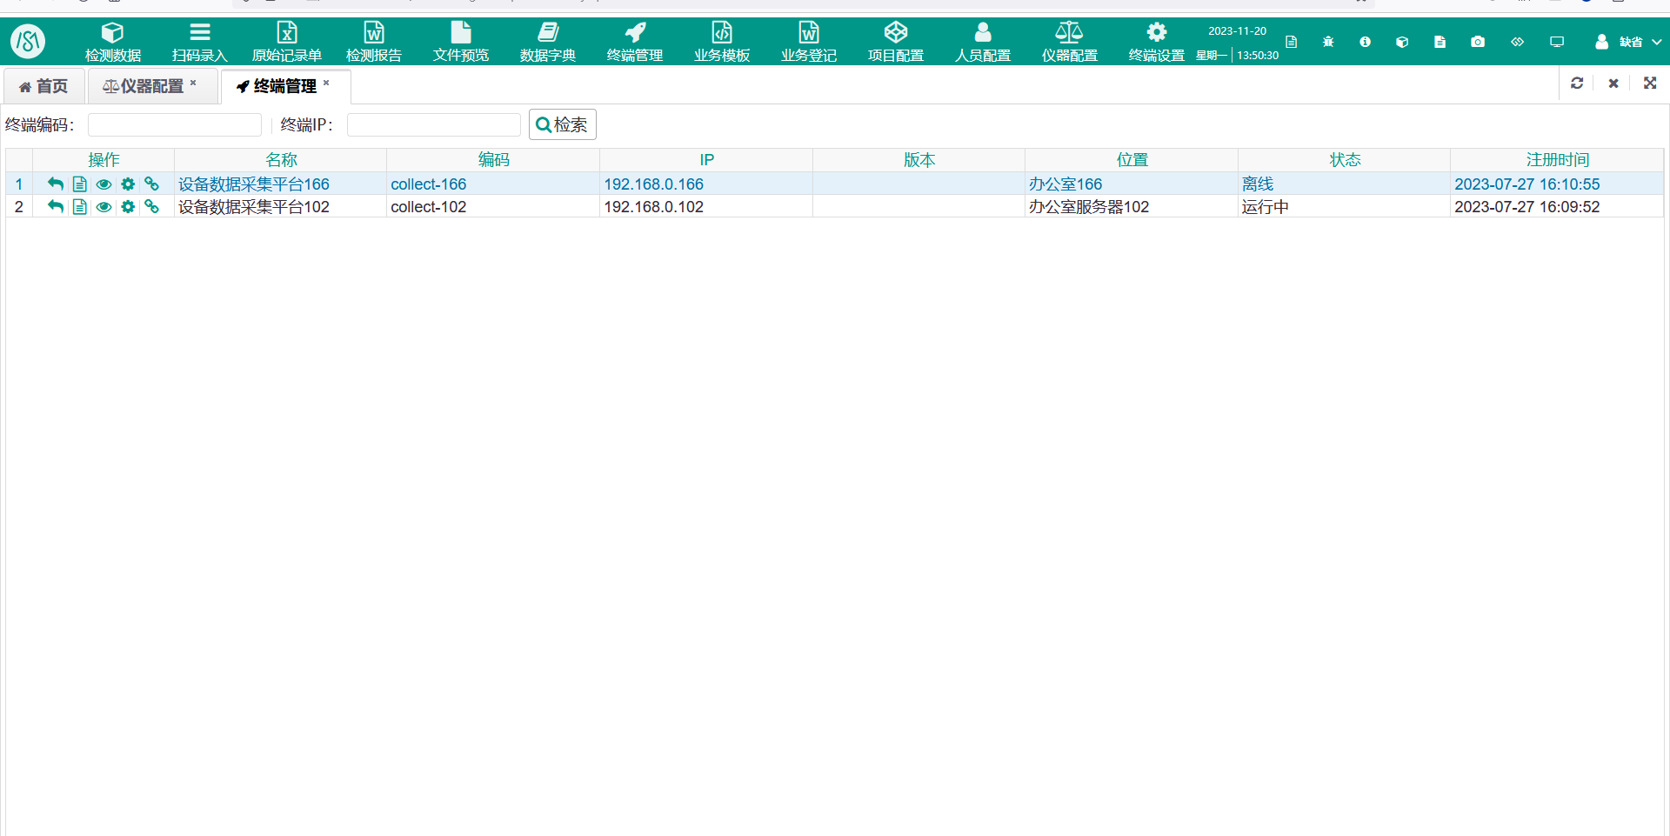The width and height of the screenshot is (1670, 836).
Task: Sort by the 状态 column header
Action: coord(1345,160)
